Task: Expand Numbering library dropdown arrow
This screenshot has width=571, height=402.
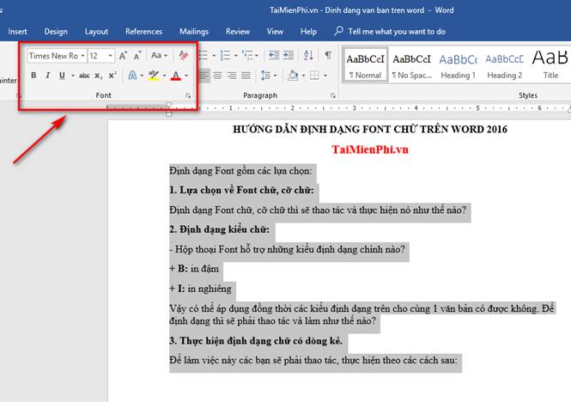Action: (235, 56)
